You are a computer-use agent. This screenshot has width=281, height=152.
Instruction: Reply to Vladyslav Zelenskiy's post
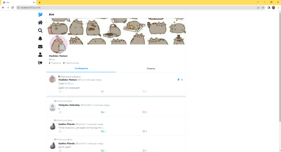tap(60, 112)
